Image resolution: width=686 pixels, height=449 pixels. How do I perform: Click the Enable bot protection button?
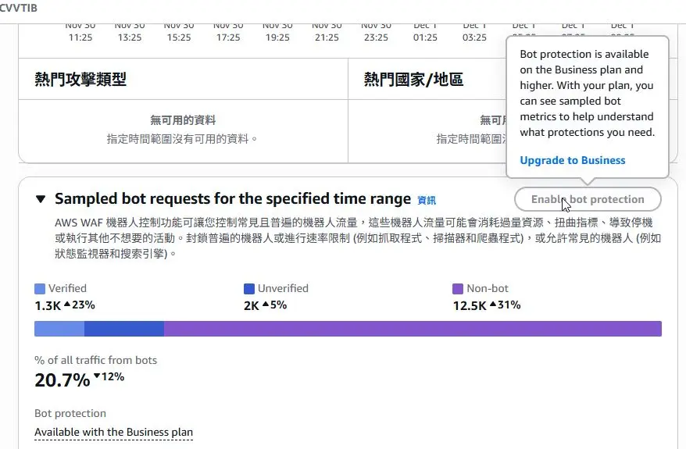click(x=588, y=199)
